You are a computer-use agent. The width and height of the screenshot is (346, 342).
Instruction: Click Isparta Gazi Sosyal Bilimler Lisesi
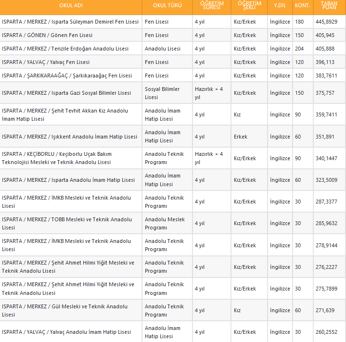(x=66, y=93)
